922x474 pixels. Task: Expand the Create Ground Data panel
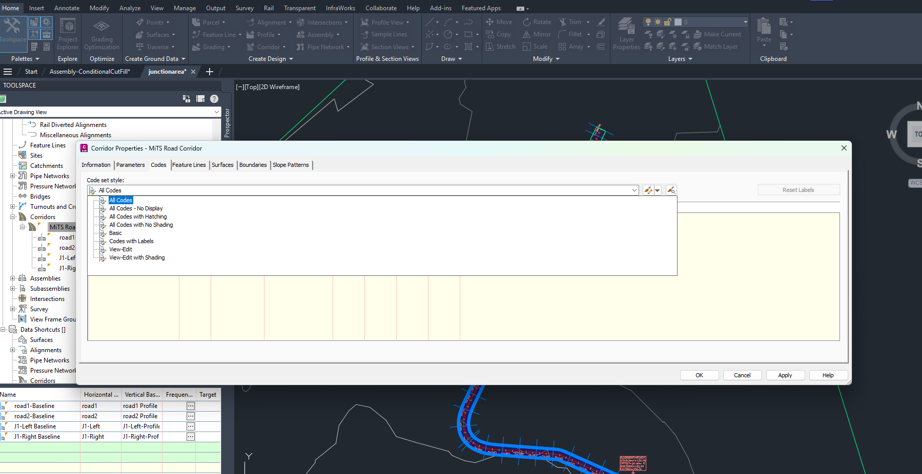pos(155,59)
